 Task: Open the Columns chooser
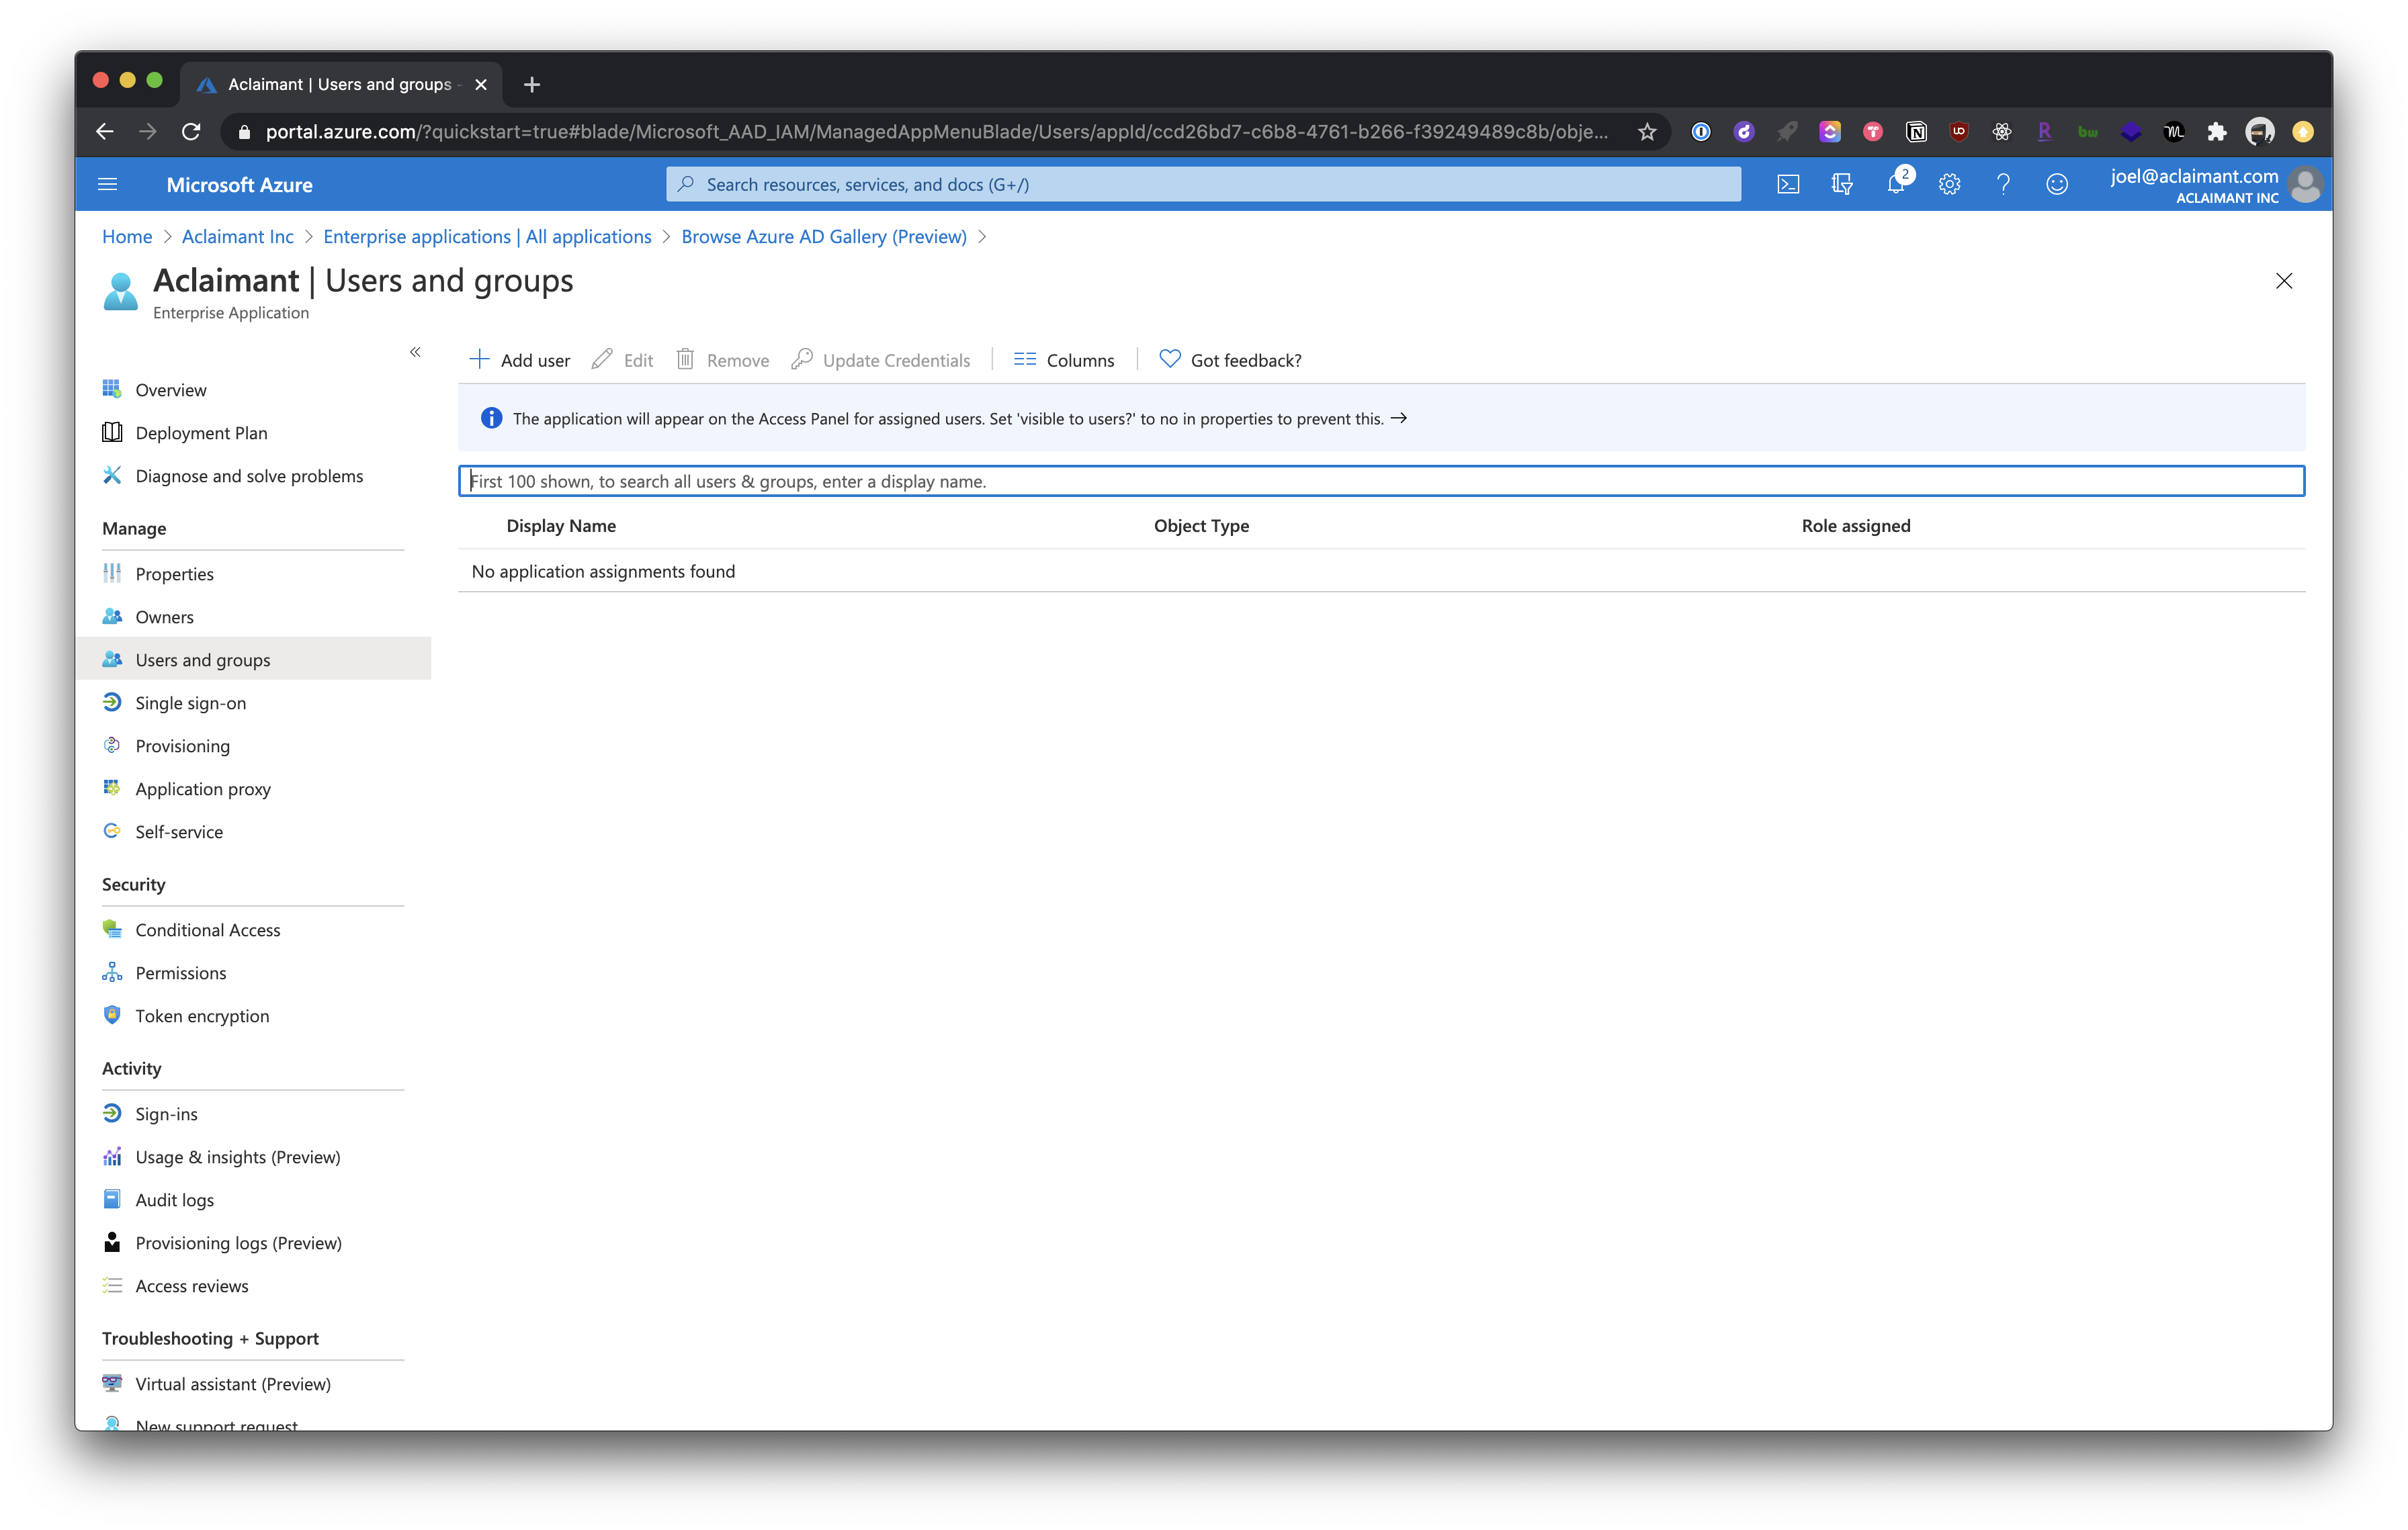pos(1064,360)
